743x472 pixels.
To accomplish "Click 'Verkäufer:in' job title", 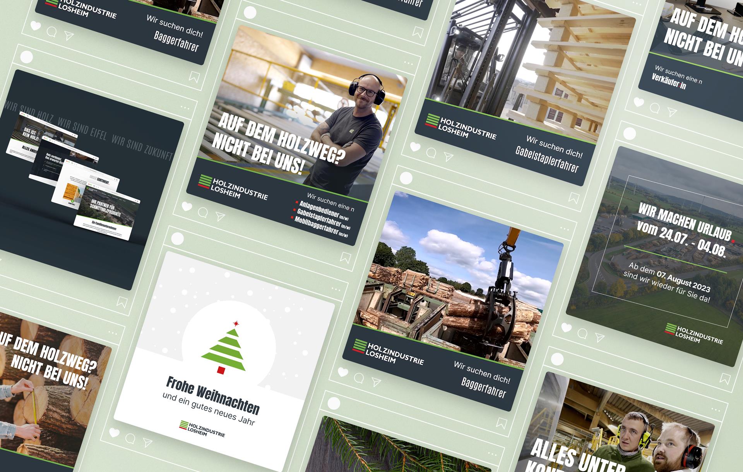I will point(669,81).
